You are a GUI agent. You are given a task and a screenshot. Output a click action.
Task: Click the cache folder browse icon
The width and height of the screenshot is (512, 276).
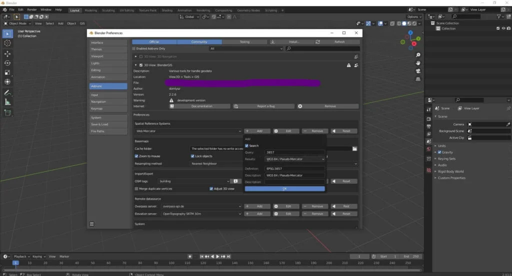(x=354, y=149)
